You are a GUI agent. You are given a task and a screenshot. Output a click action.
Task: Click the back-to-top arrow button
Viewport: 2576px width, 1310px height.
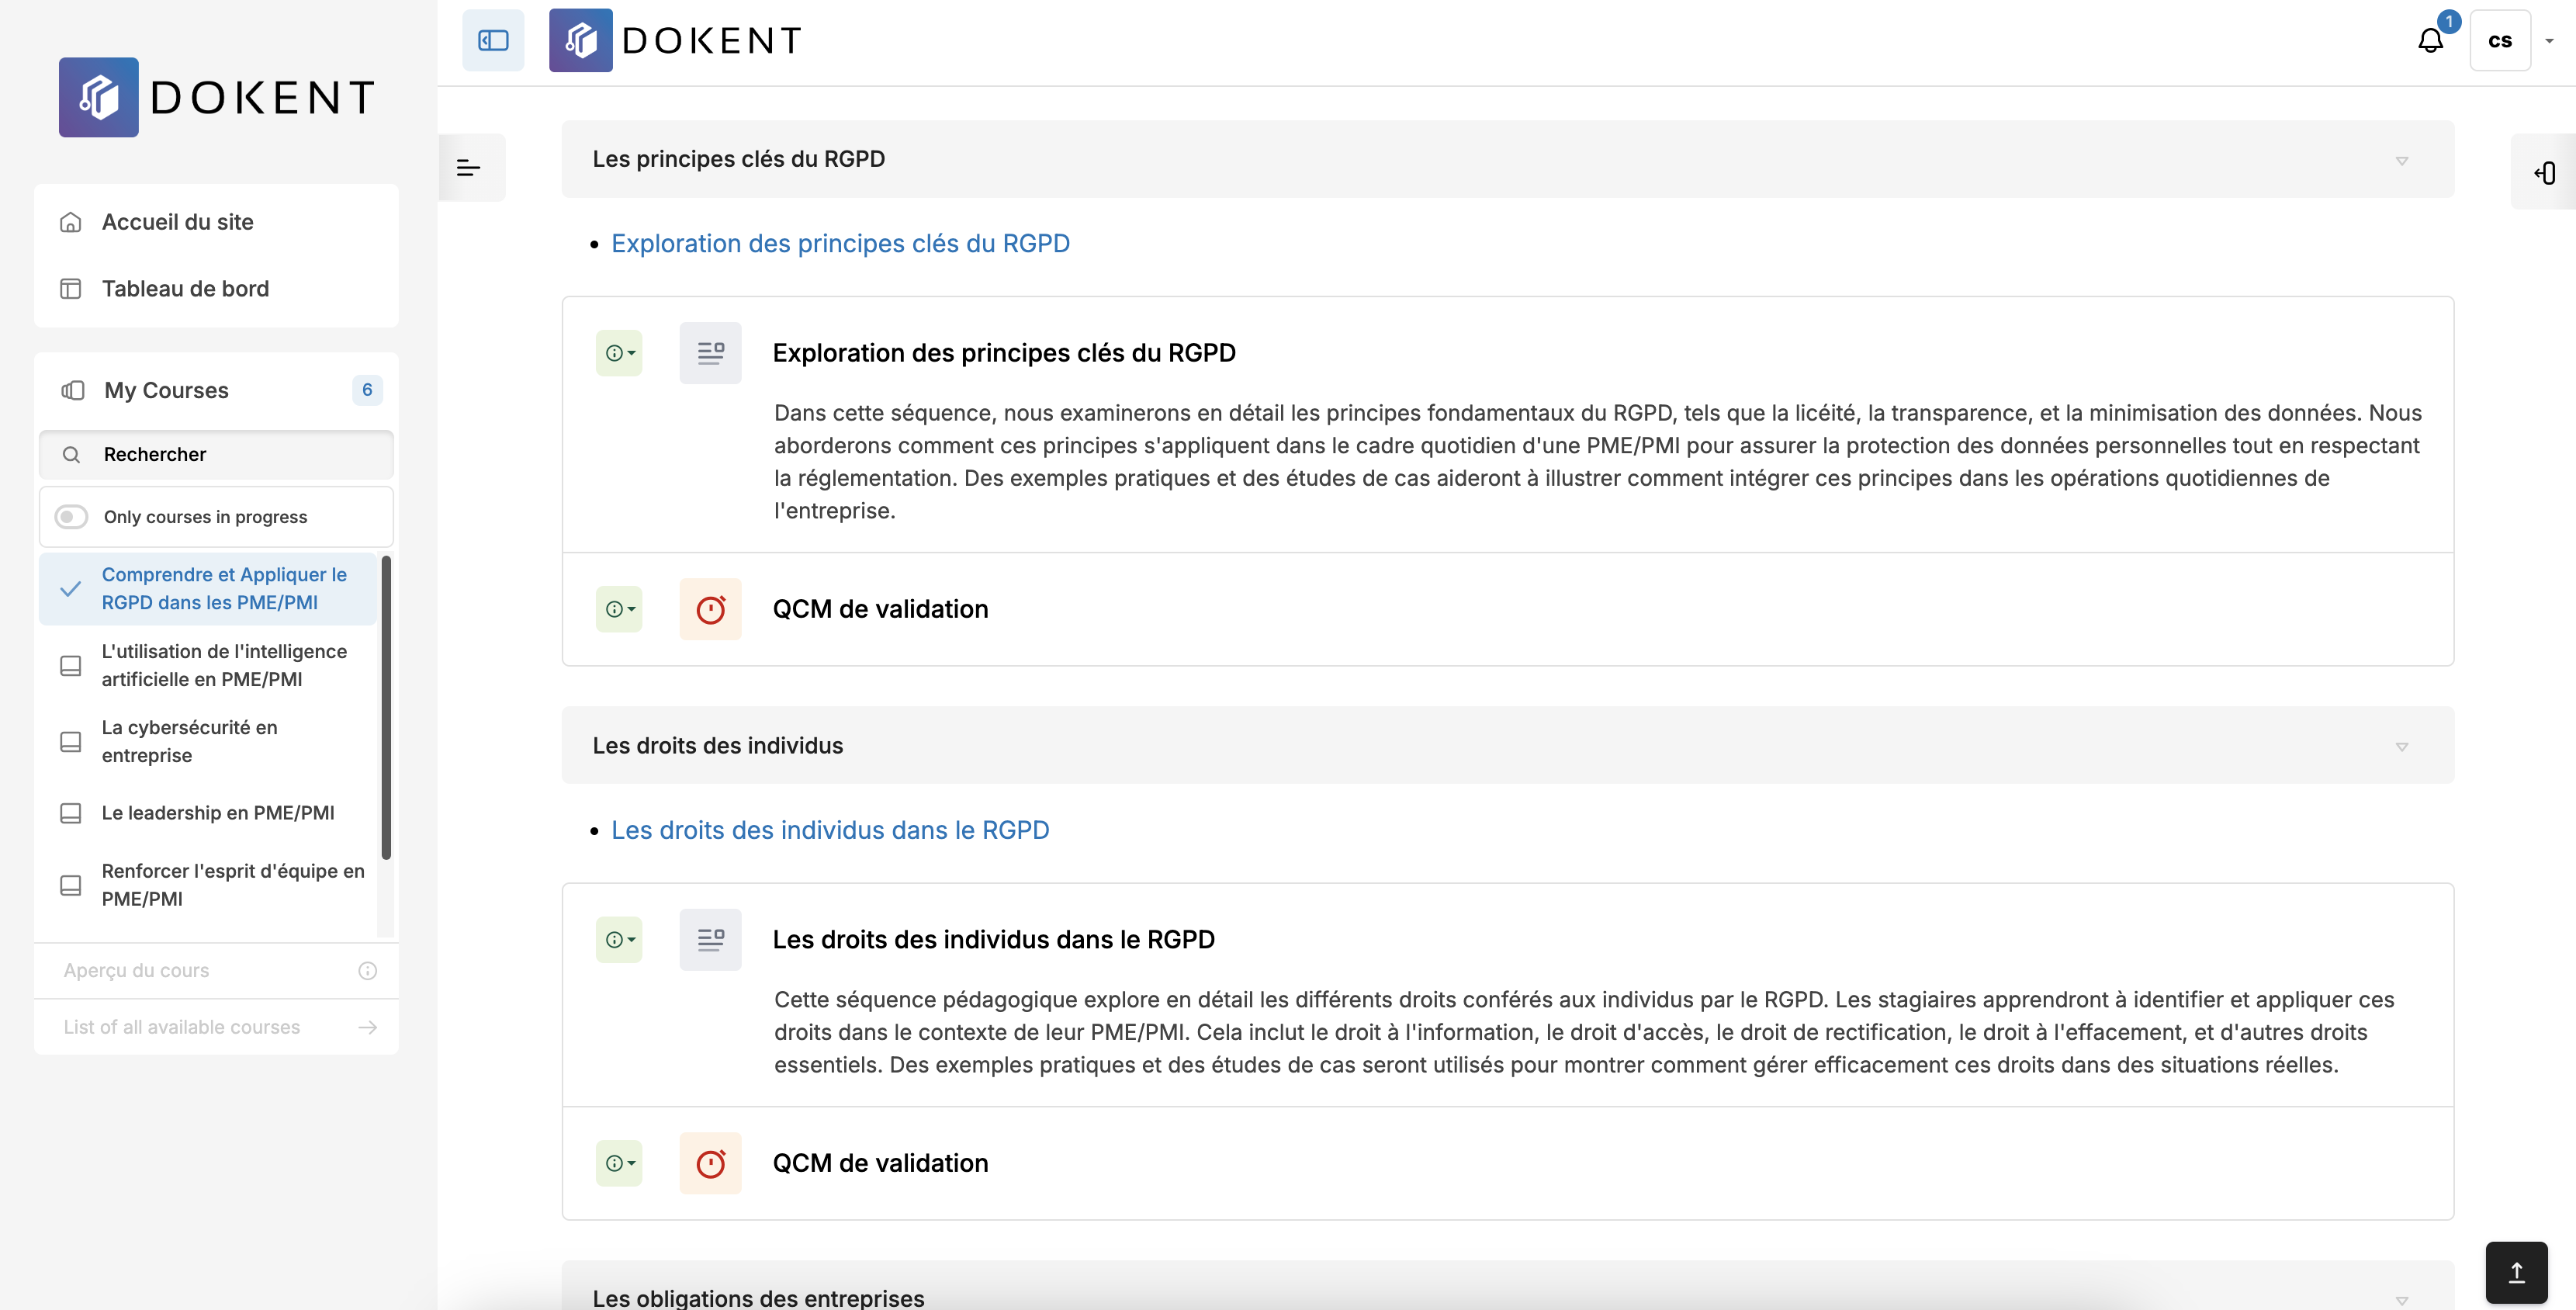pos(2516,1272)
